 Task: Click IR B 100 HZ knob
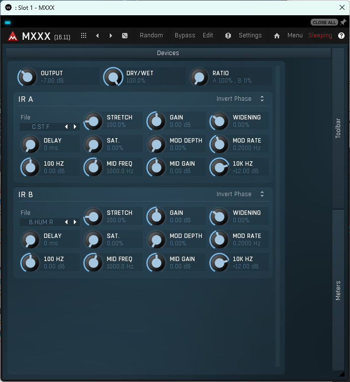pos(30,263)
